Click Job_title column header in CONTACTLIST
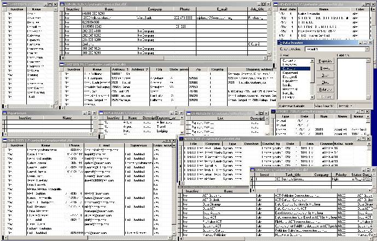This screenshot has width=377, height=241. pos(257,9)
